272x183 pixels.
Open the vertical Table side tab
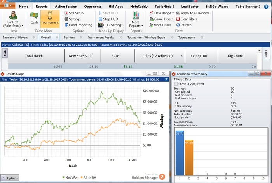coord(266,54)
